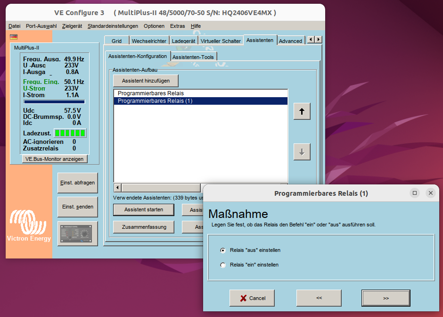Open the MultiPlus panel image button

(78, 234)
